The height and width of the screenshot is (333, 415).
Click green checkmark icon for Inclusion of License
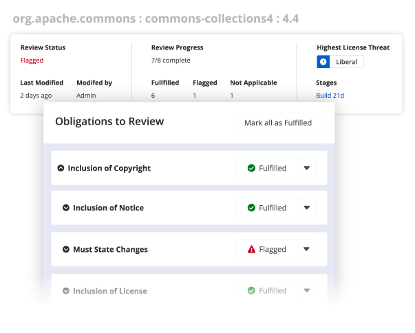(x=251, y=290)
